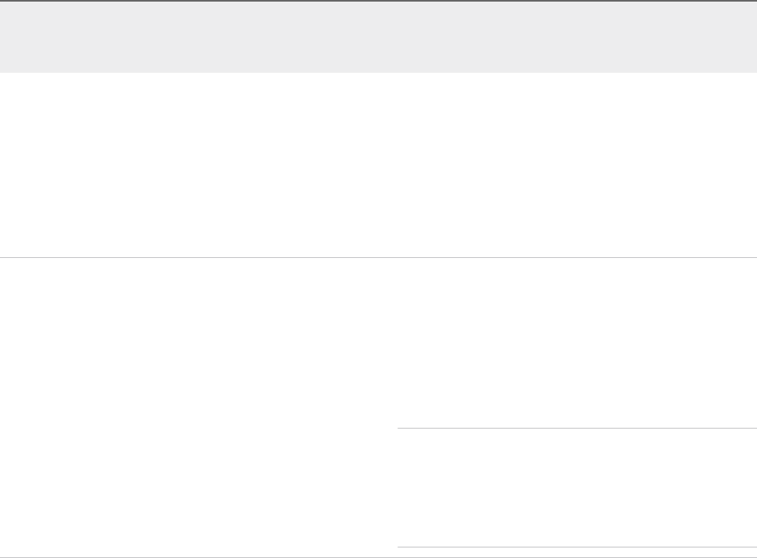Image resolution: width=757 pixels, height=558 pixels.
Task: Click the short divider between right sub-cells
Action: point(576,428)
